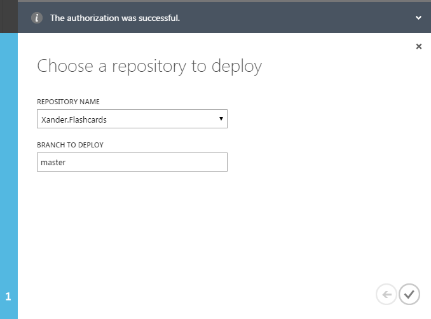Select the step 1 page indicator

[8, 296]
